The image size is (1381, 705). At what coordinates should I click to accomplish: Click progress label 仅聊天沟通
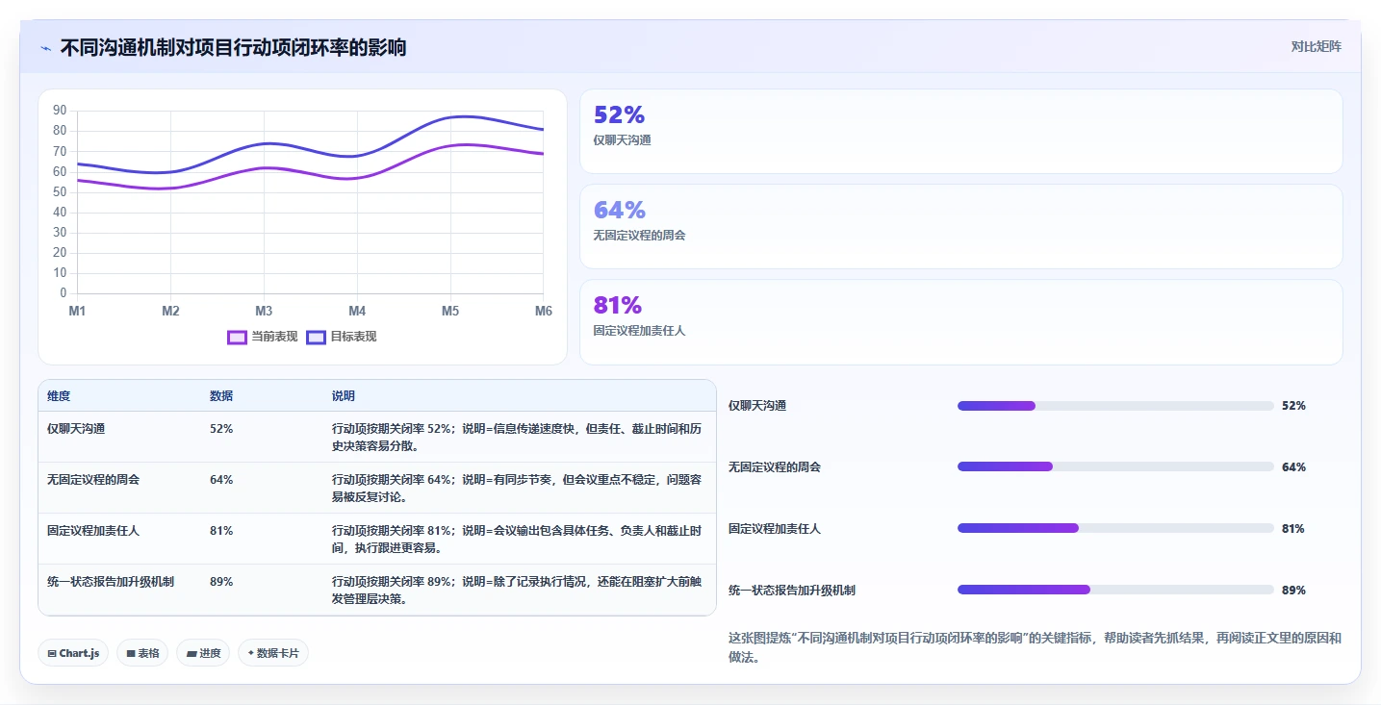[x=757, y=406]
